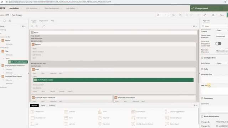Click the green P1_EMPLOYEE_NAME bar in the layout
228x128 pixels.
pyautogui.click(x=113, y=80)
